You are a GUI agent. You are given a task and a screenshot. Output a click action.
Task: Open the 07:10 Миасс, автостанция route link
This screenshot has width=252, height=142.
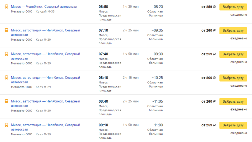45,30
